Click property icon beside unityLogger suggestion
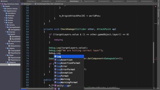The height and width of the screenshot is (90, 160). click(x=55, y=85)
